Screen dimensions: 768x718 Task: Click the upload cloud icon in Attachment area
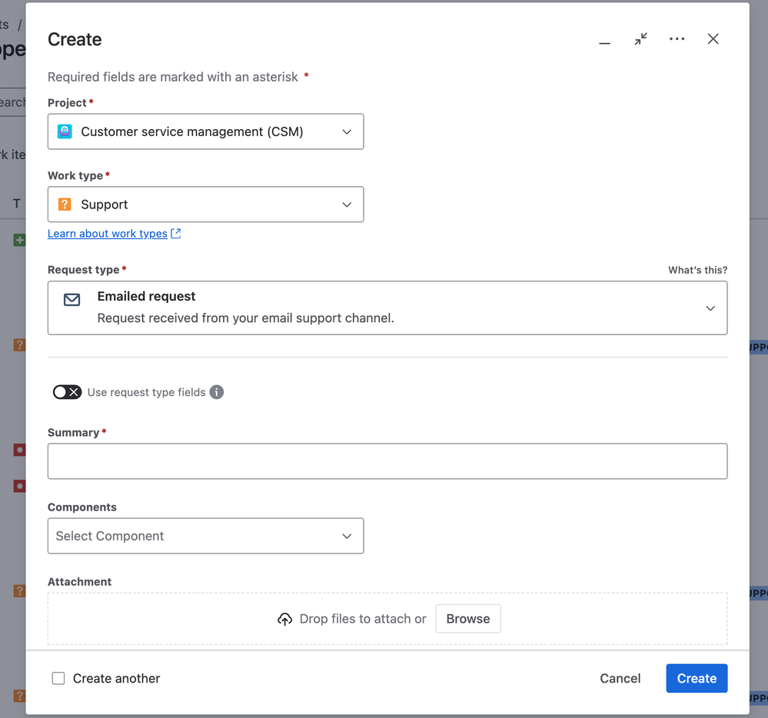tap(284, 619)
